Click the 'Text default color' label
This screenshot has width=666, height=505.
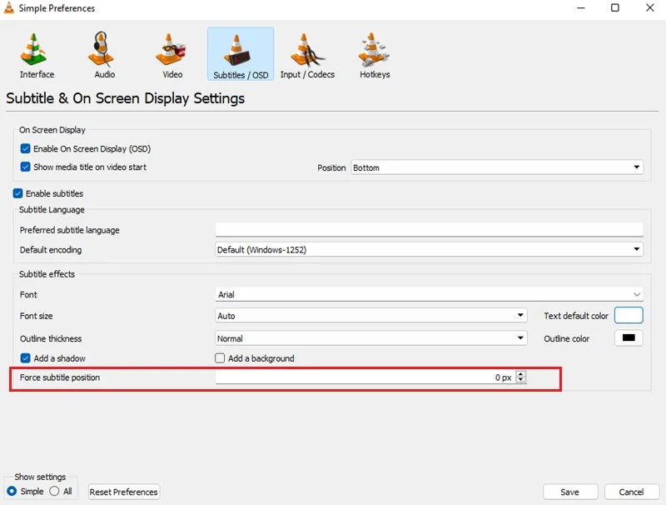[x=576, y=316]
